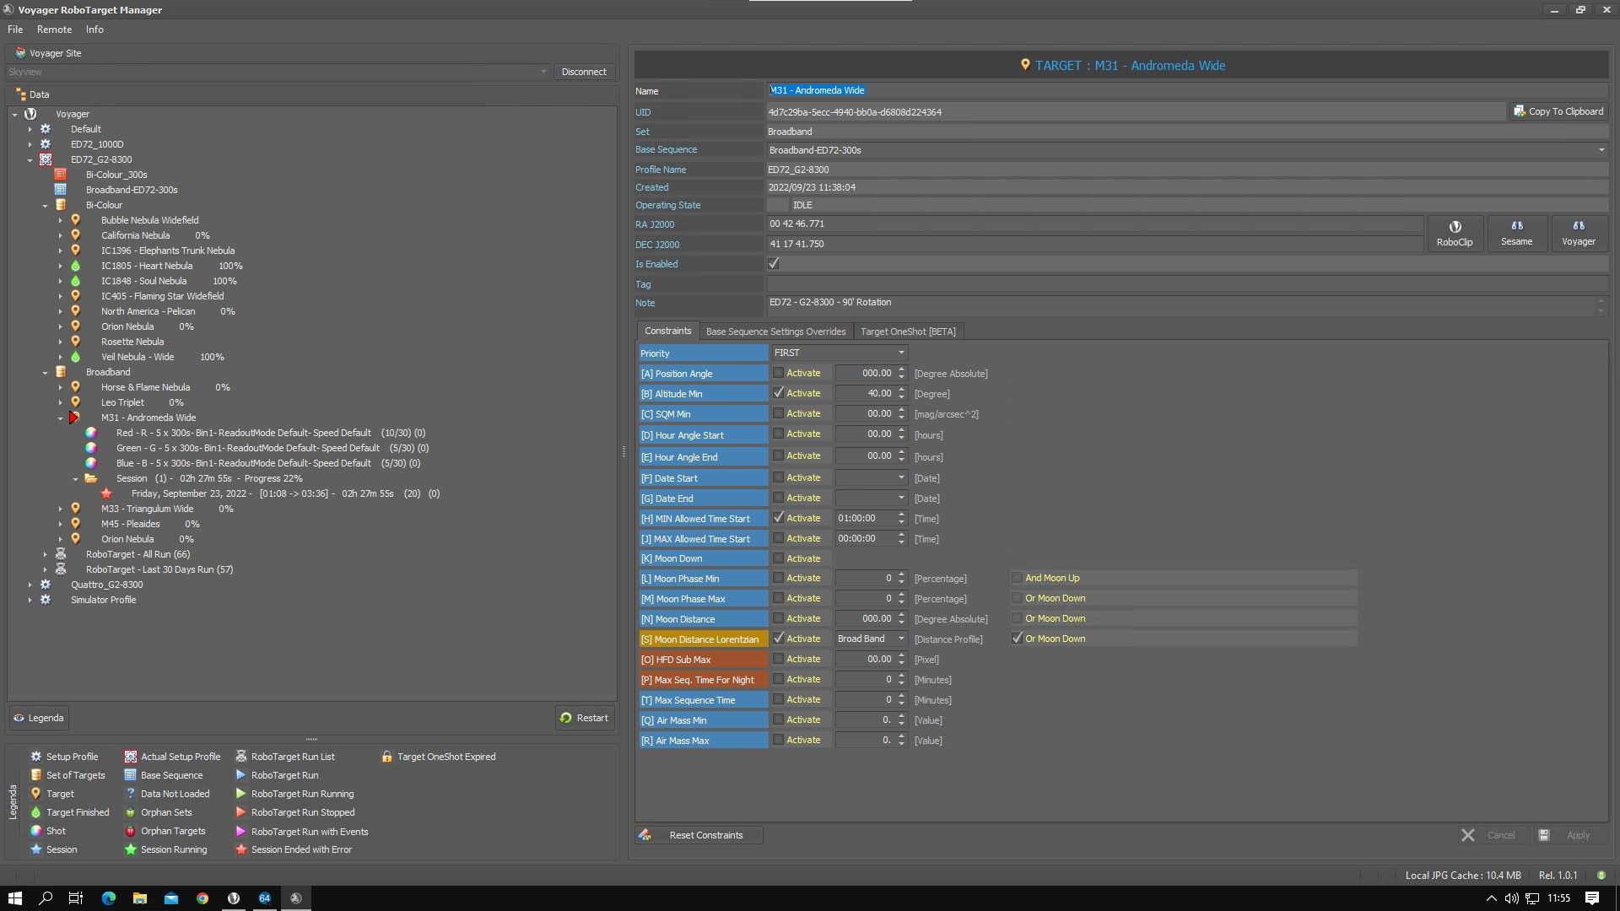Click the Name input field
The height and width of the screenshot is (911, 1620).
pos(1186,90)
